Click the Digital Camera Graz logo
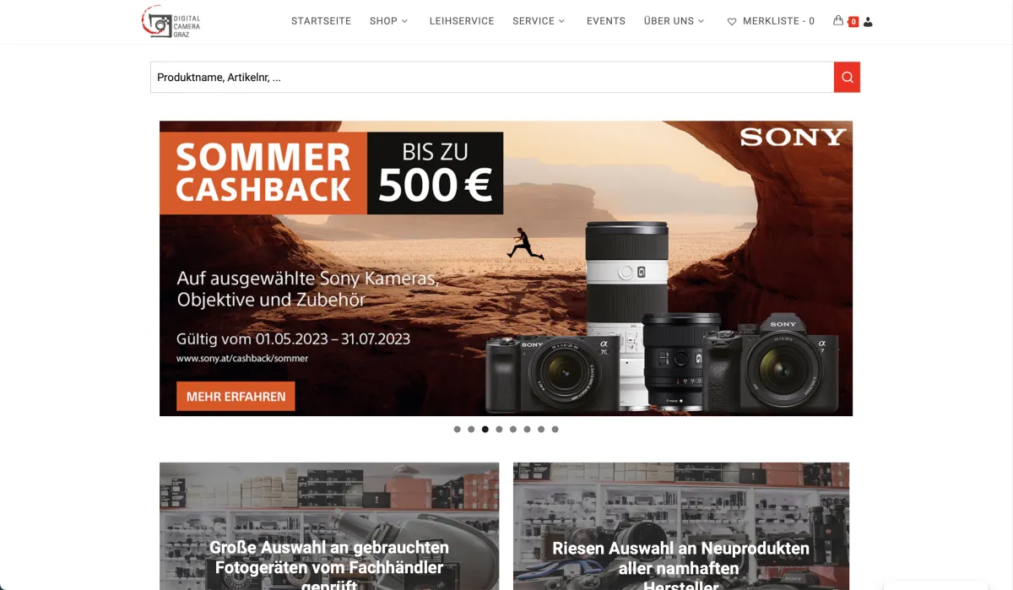Viewport: 1013px width, 590px height. coord(171,21)
